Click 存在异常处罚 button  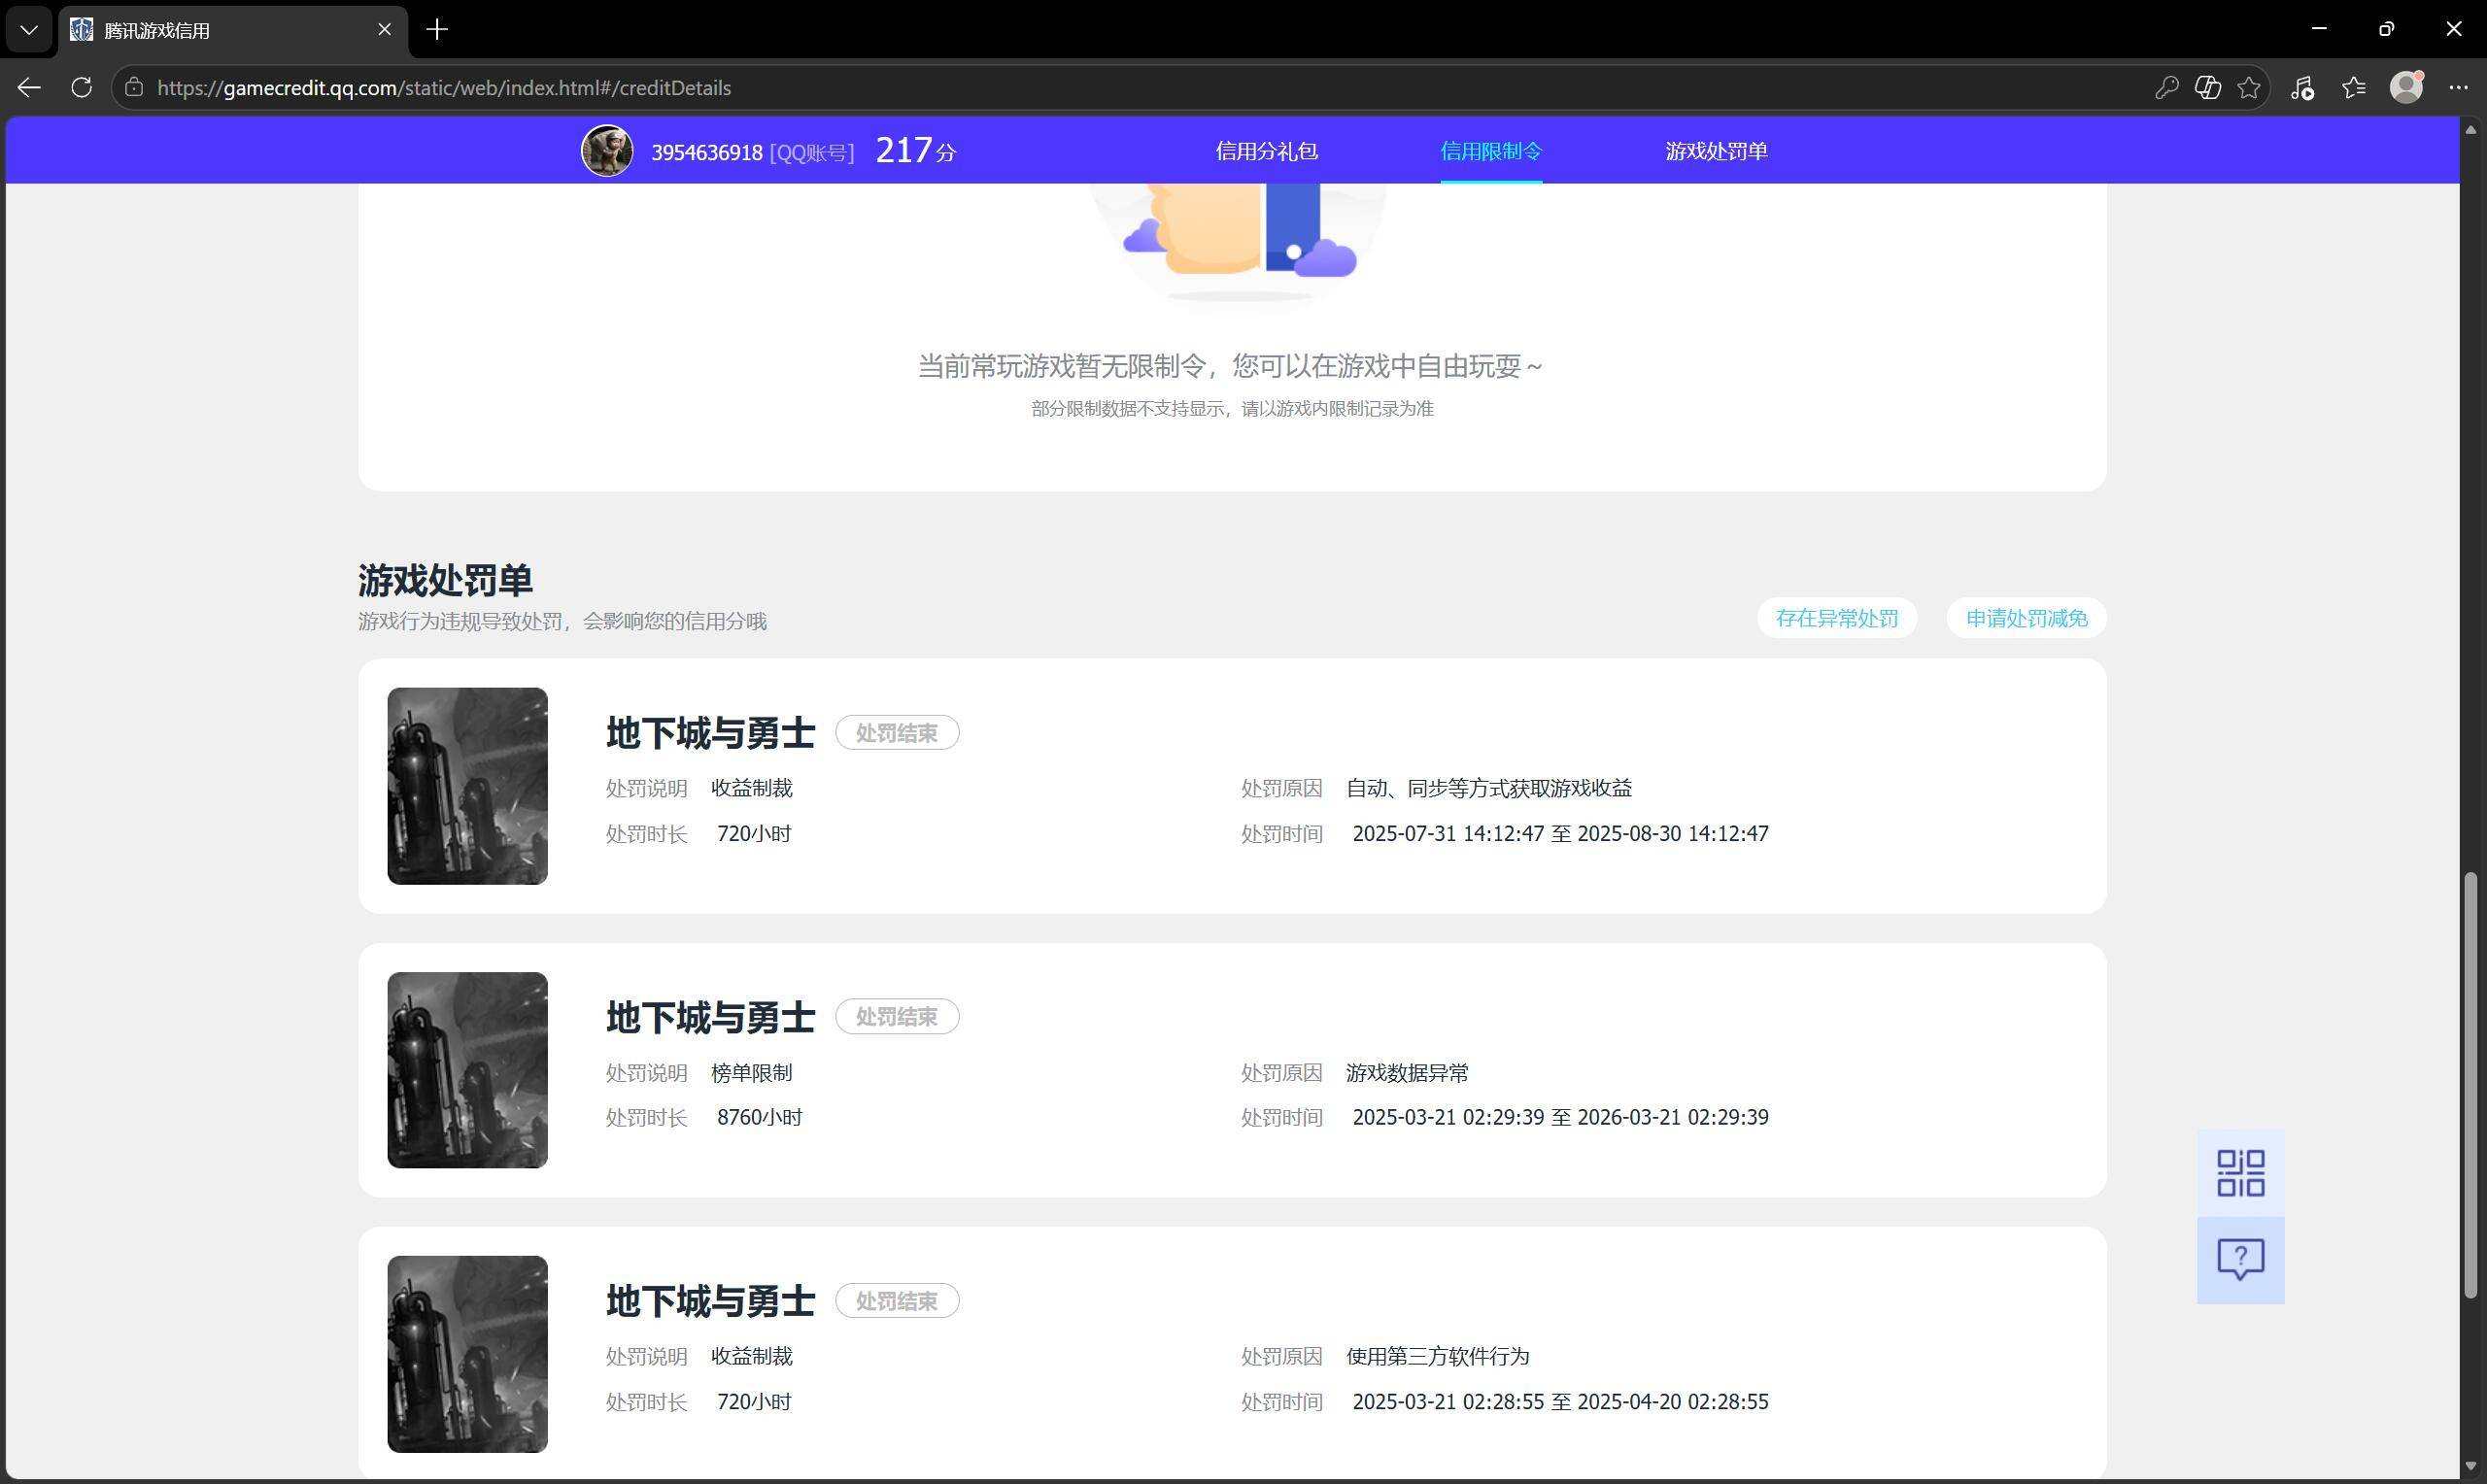tap(1837, 618)
